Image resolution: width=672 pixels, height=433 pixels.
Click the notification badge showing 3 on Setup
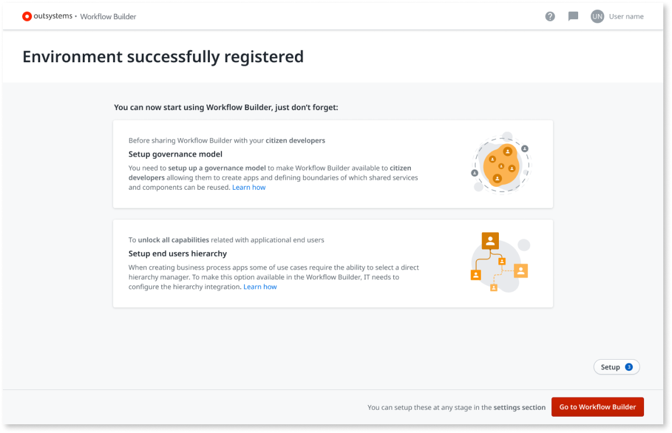(x=629, y=367)
